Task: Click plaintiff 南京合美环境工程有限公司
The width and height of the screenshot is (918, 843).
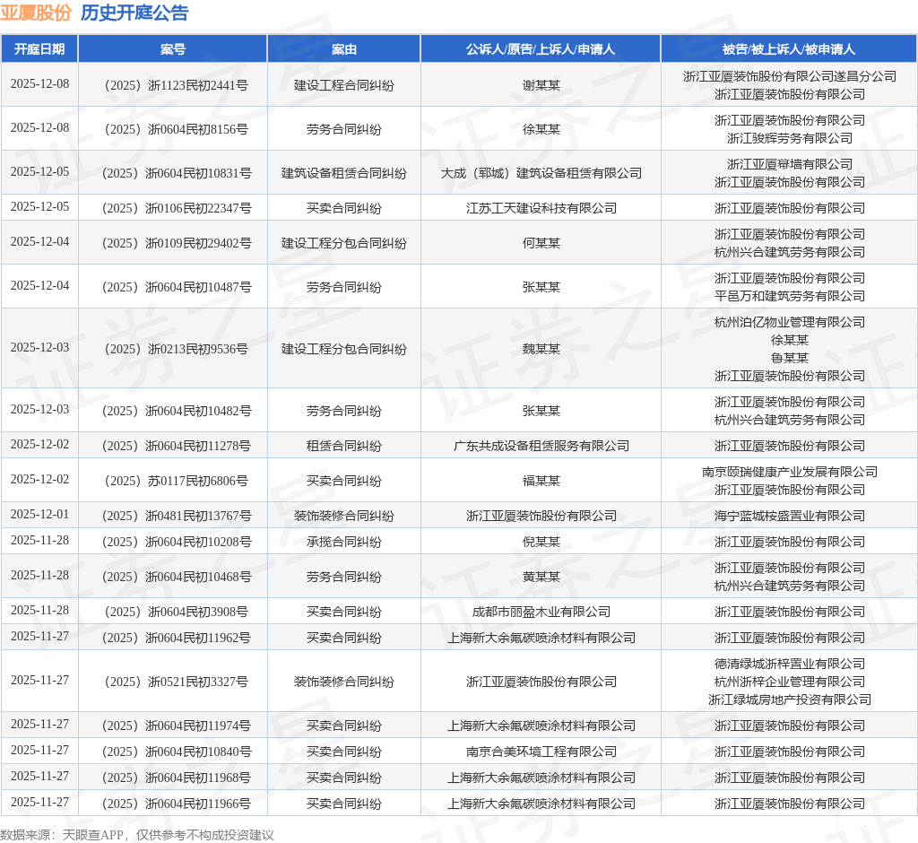Action: point(541,752)
